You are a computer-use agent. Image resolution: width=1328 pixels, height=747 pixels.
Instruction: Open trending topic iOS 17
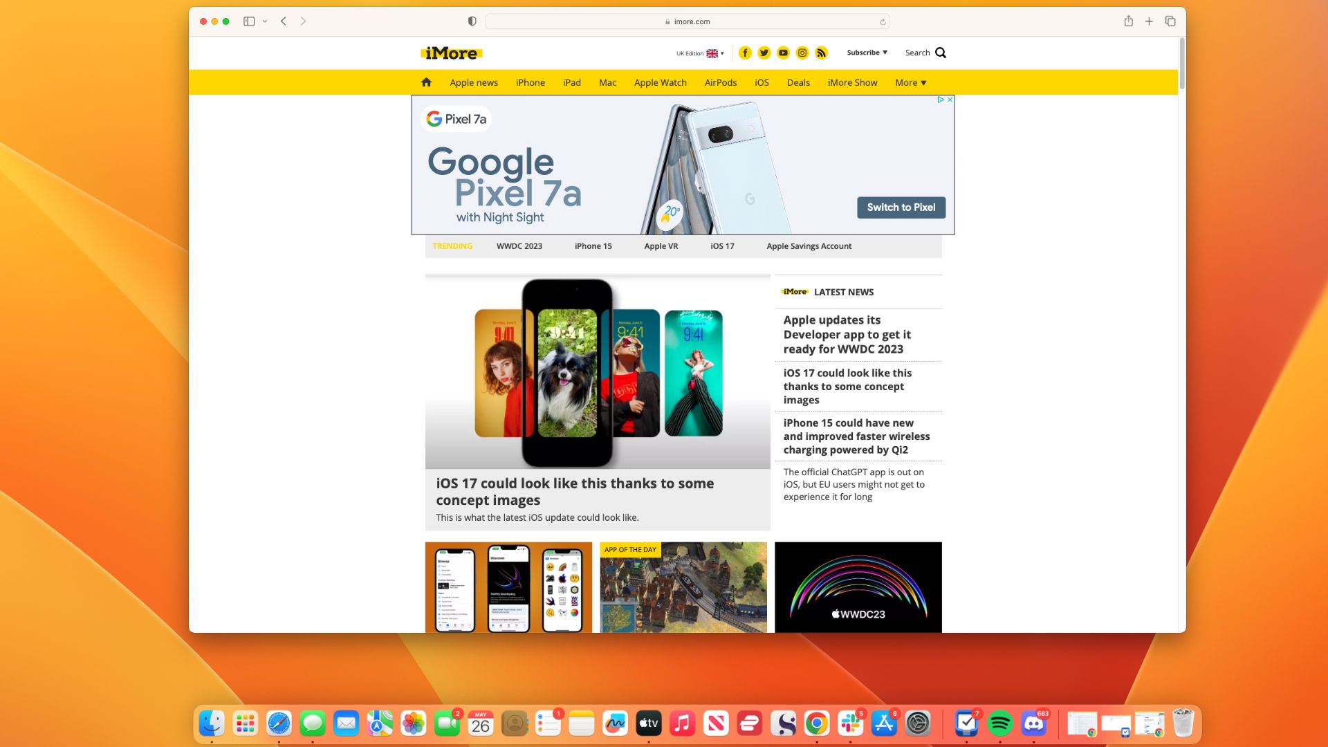click(x=722, y=246)
